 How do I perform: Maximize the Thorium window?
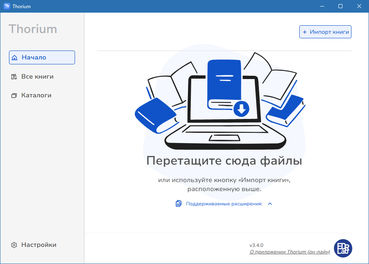pos(340,6)
